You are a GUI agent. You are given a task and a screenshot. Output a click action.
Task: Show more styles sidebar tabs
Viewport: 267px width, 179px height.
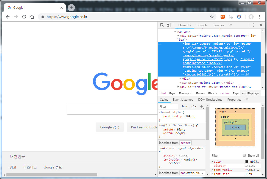(247, 99)
